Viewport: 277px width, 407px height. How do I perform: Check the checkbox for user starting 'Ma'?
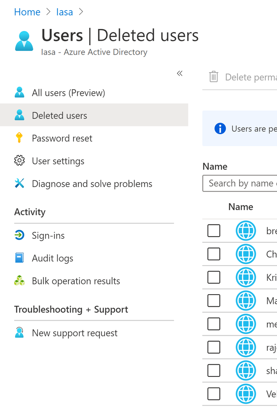(214, 301)
